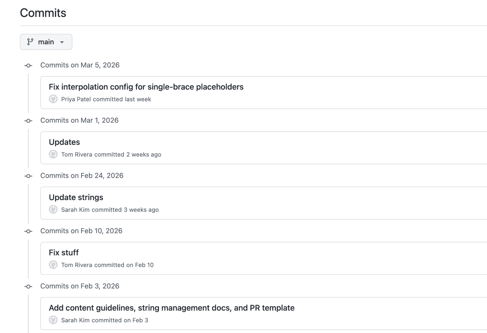Click the commit node icon beside Feb 3, 2026

coord(28,286)
